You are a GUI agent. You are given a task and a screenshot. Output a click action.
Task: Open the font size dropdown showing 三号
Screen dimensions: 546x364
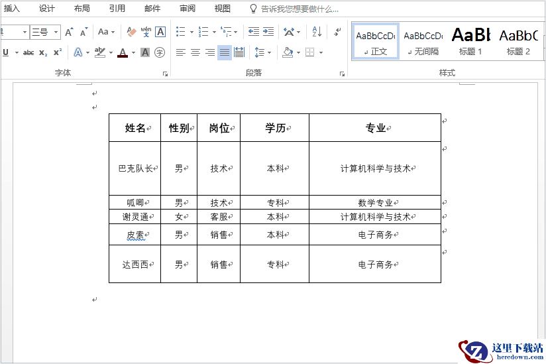56,32
